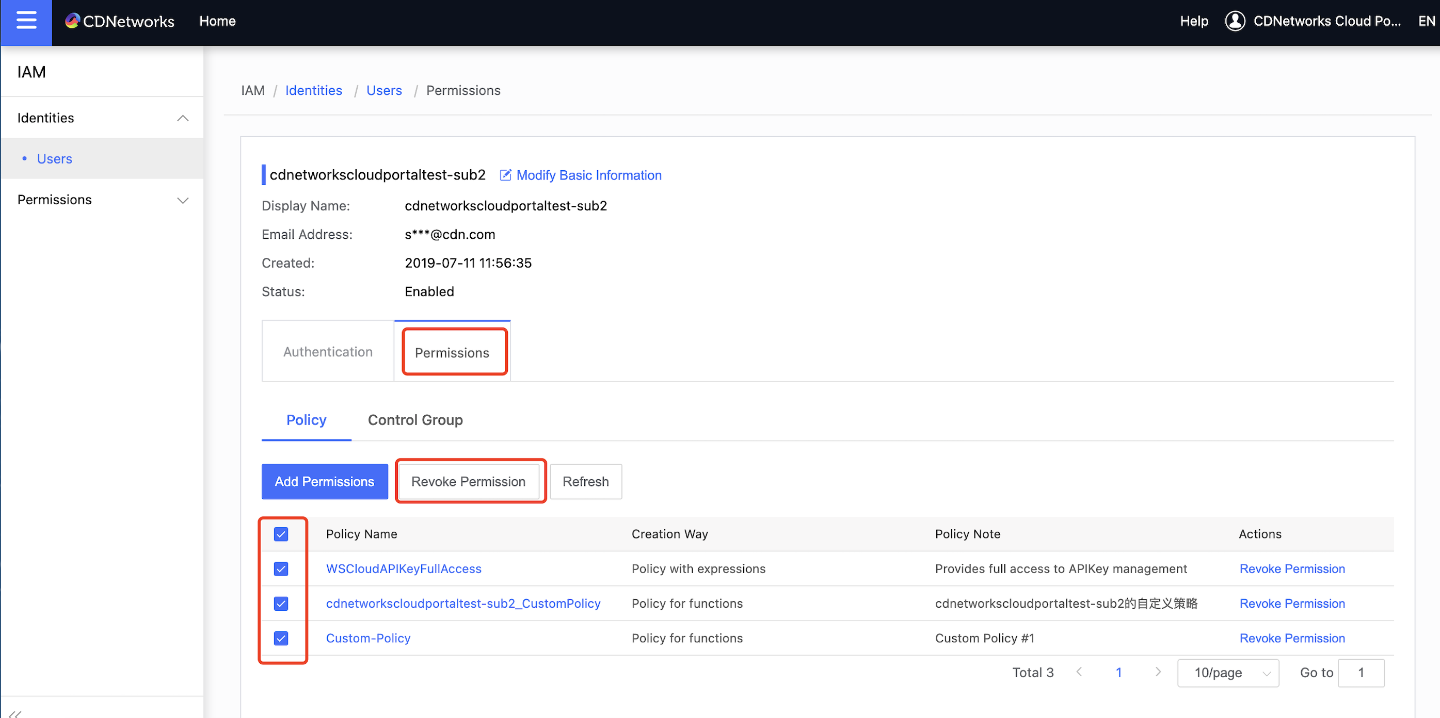Viewport: 1440px width, 718px height.
Task: Open the user account avatar icon
Action: [1235, 21]
